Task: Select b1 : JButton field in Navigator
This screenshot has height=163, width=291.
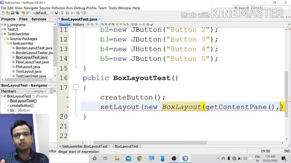Action: 20,110
